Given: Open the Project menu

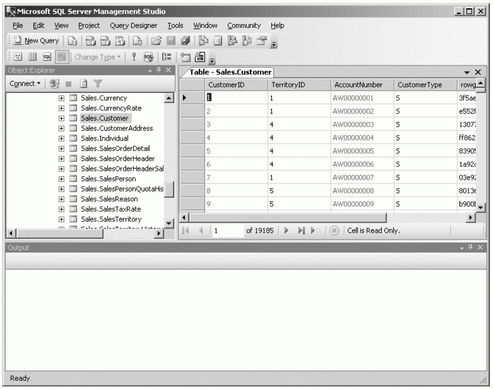Looking at the screenshot, I should pos(89,25).
